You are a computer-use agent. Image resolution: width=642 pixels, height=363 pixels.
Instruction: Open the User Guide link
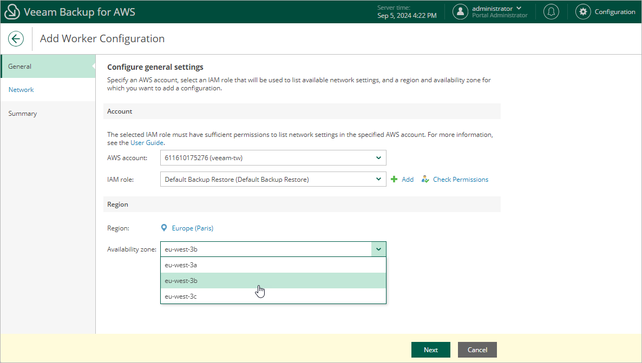point(147,143)
